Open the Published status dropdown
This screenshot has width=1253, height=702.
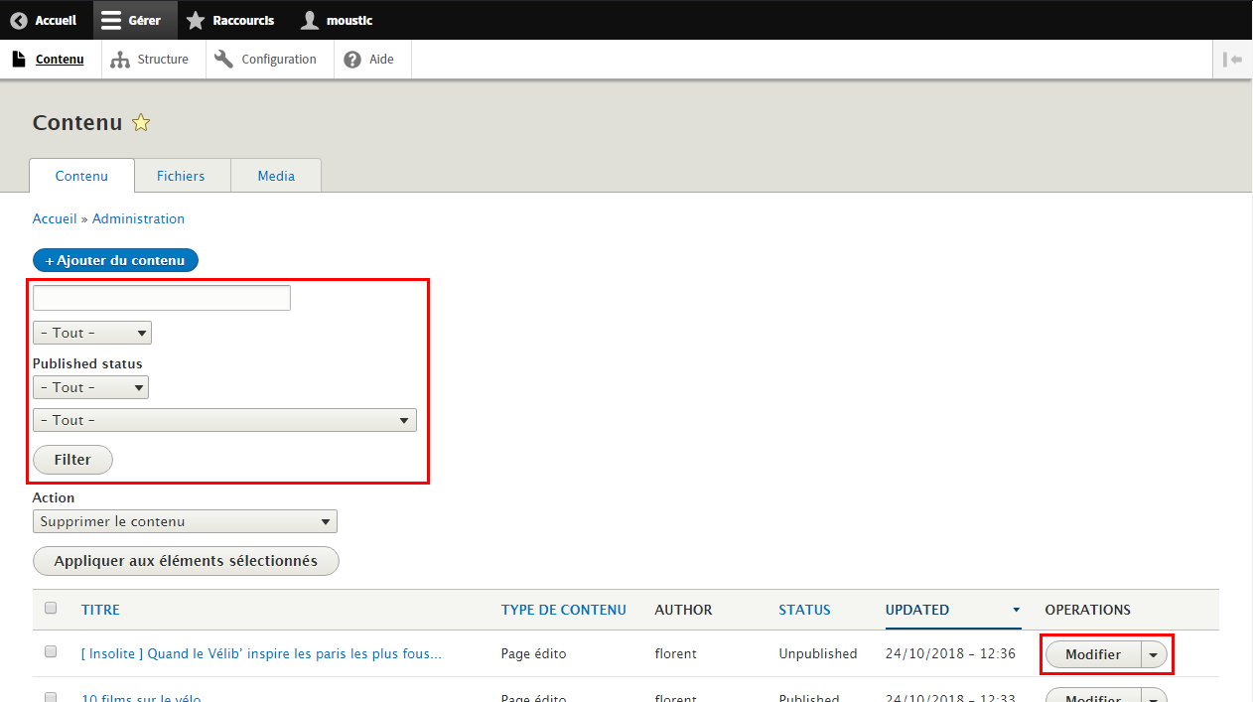pos(90,387)
